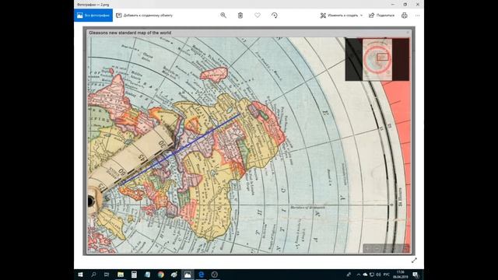Image resolution: width=498 pixels, height=280 pixels.
Task: Open File Explorer from the taskbar
Action: point(121,275)
